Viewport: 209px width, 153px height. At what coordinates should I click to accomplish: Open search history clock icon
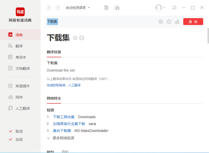169,22
